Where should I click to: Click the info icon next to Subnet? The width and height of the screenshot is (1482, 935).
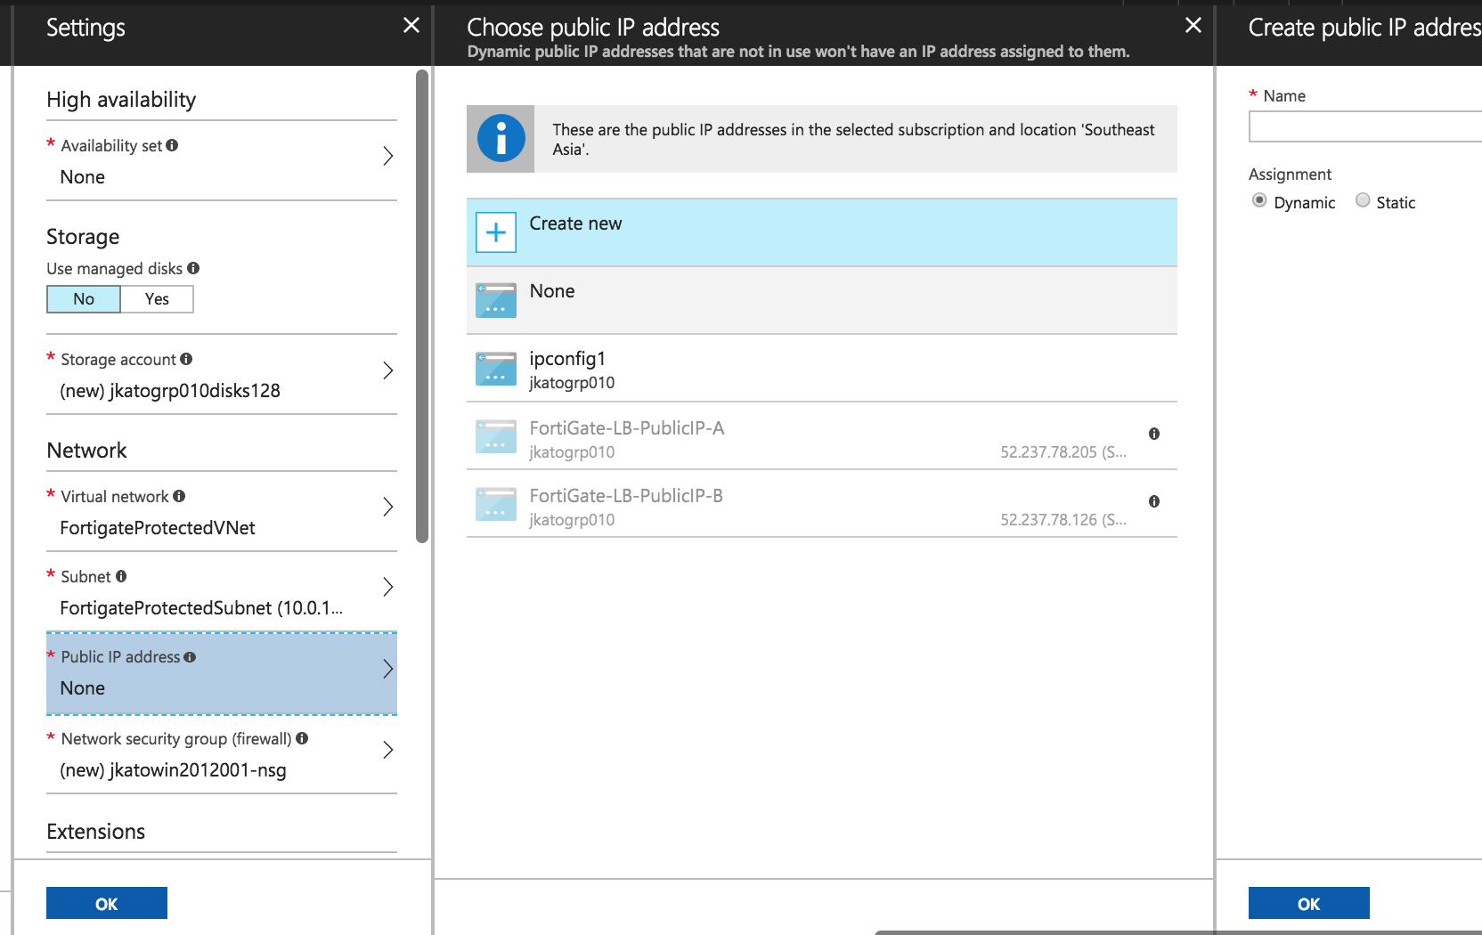[x=120, y=576]
